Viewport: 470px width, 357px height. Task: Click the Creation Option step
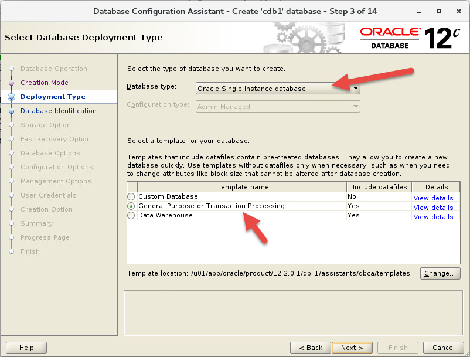tap(46, 209)
